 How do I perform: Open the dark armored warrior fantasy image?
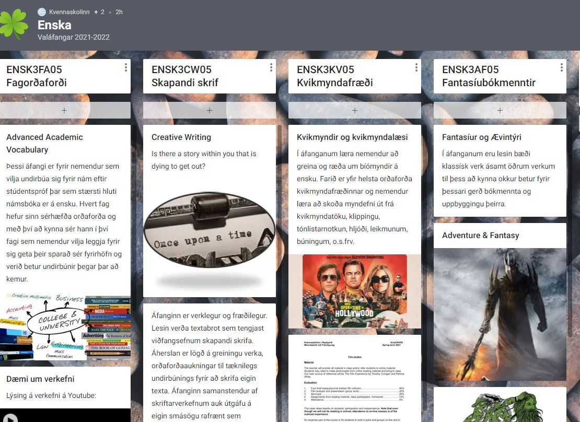500,314
